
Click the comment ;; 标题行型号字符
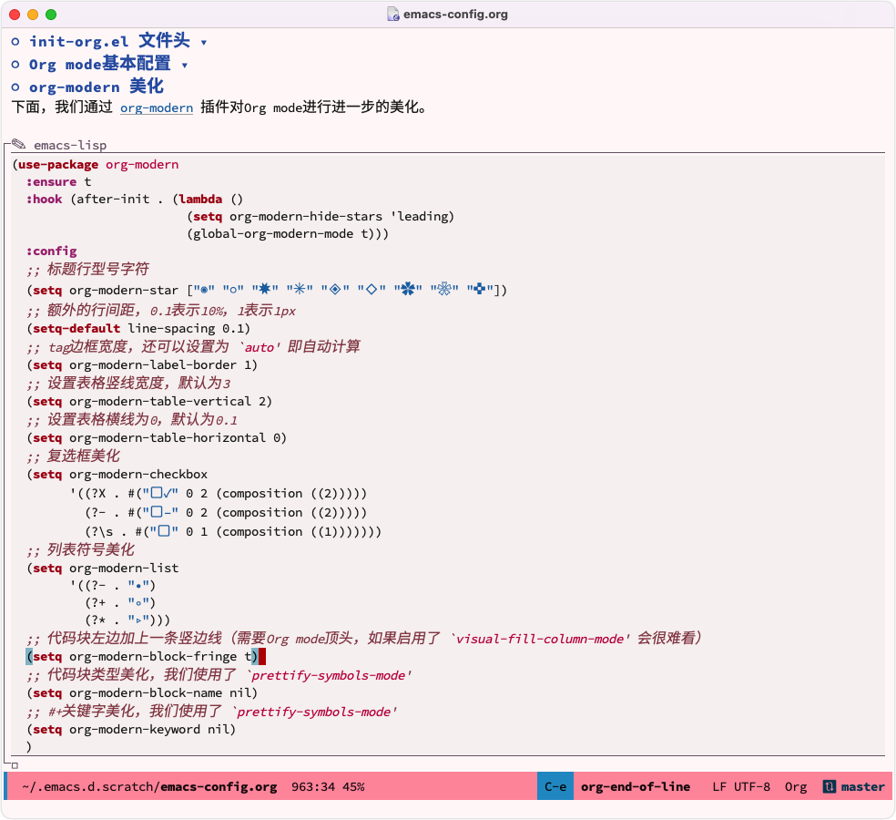[87, 269]
